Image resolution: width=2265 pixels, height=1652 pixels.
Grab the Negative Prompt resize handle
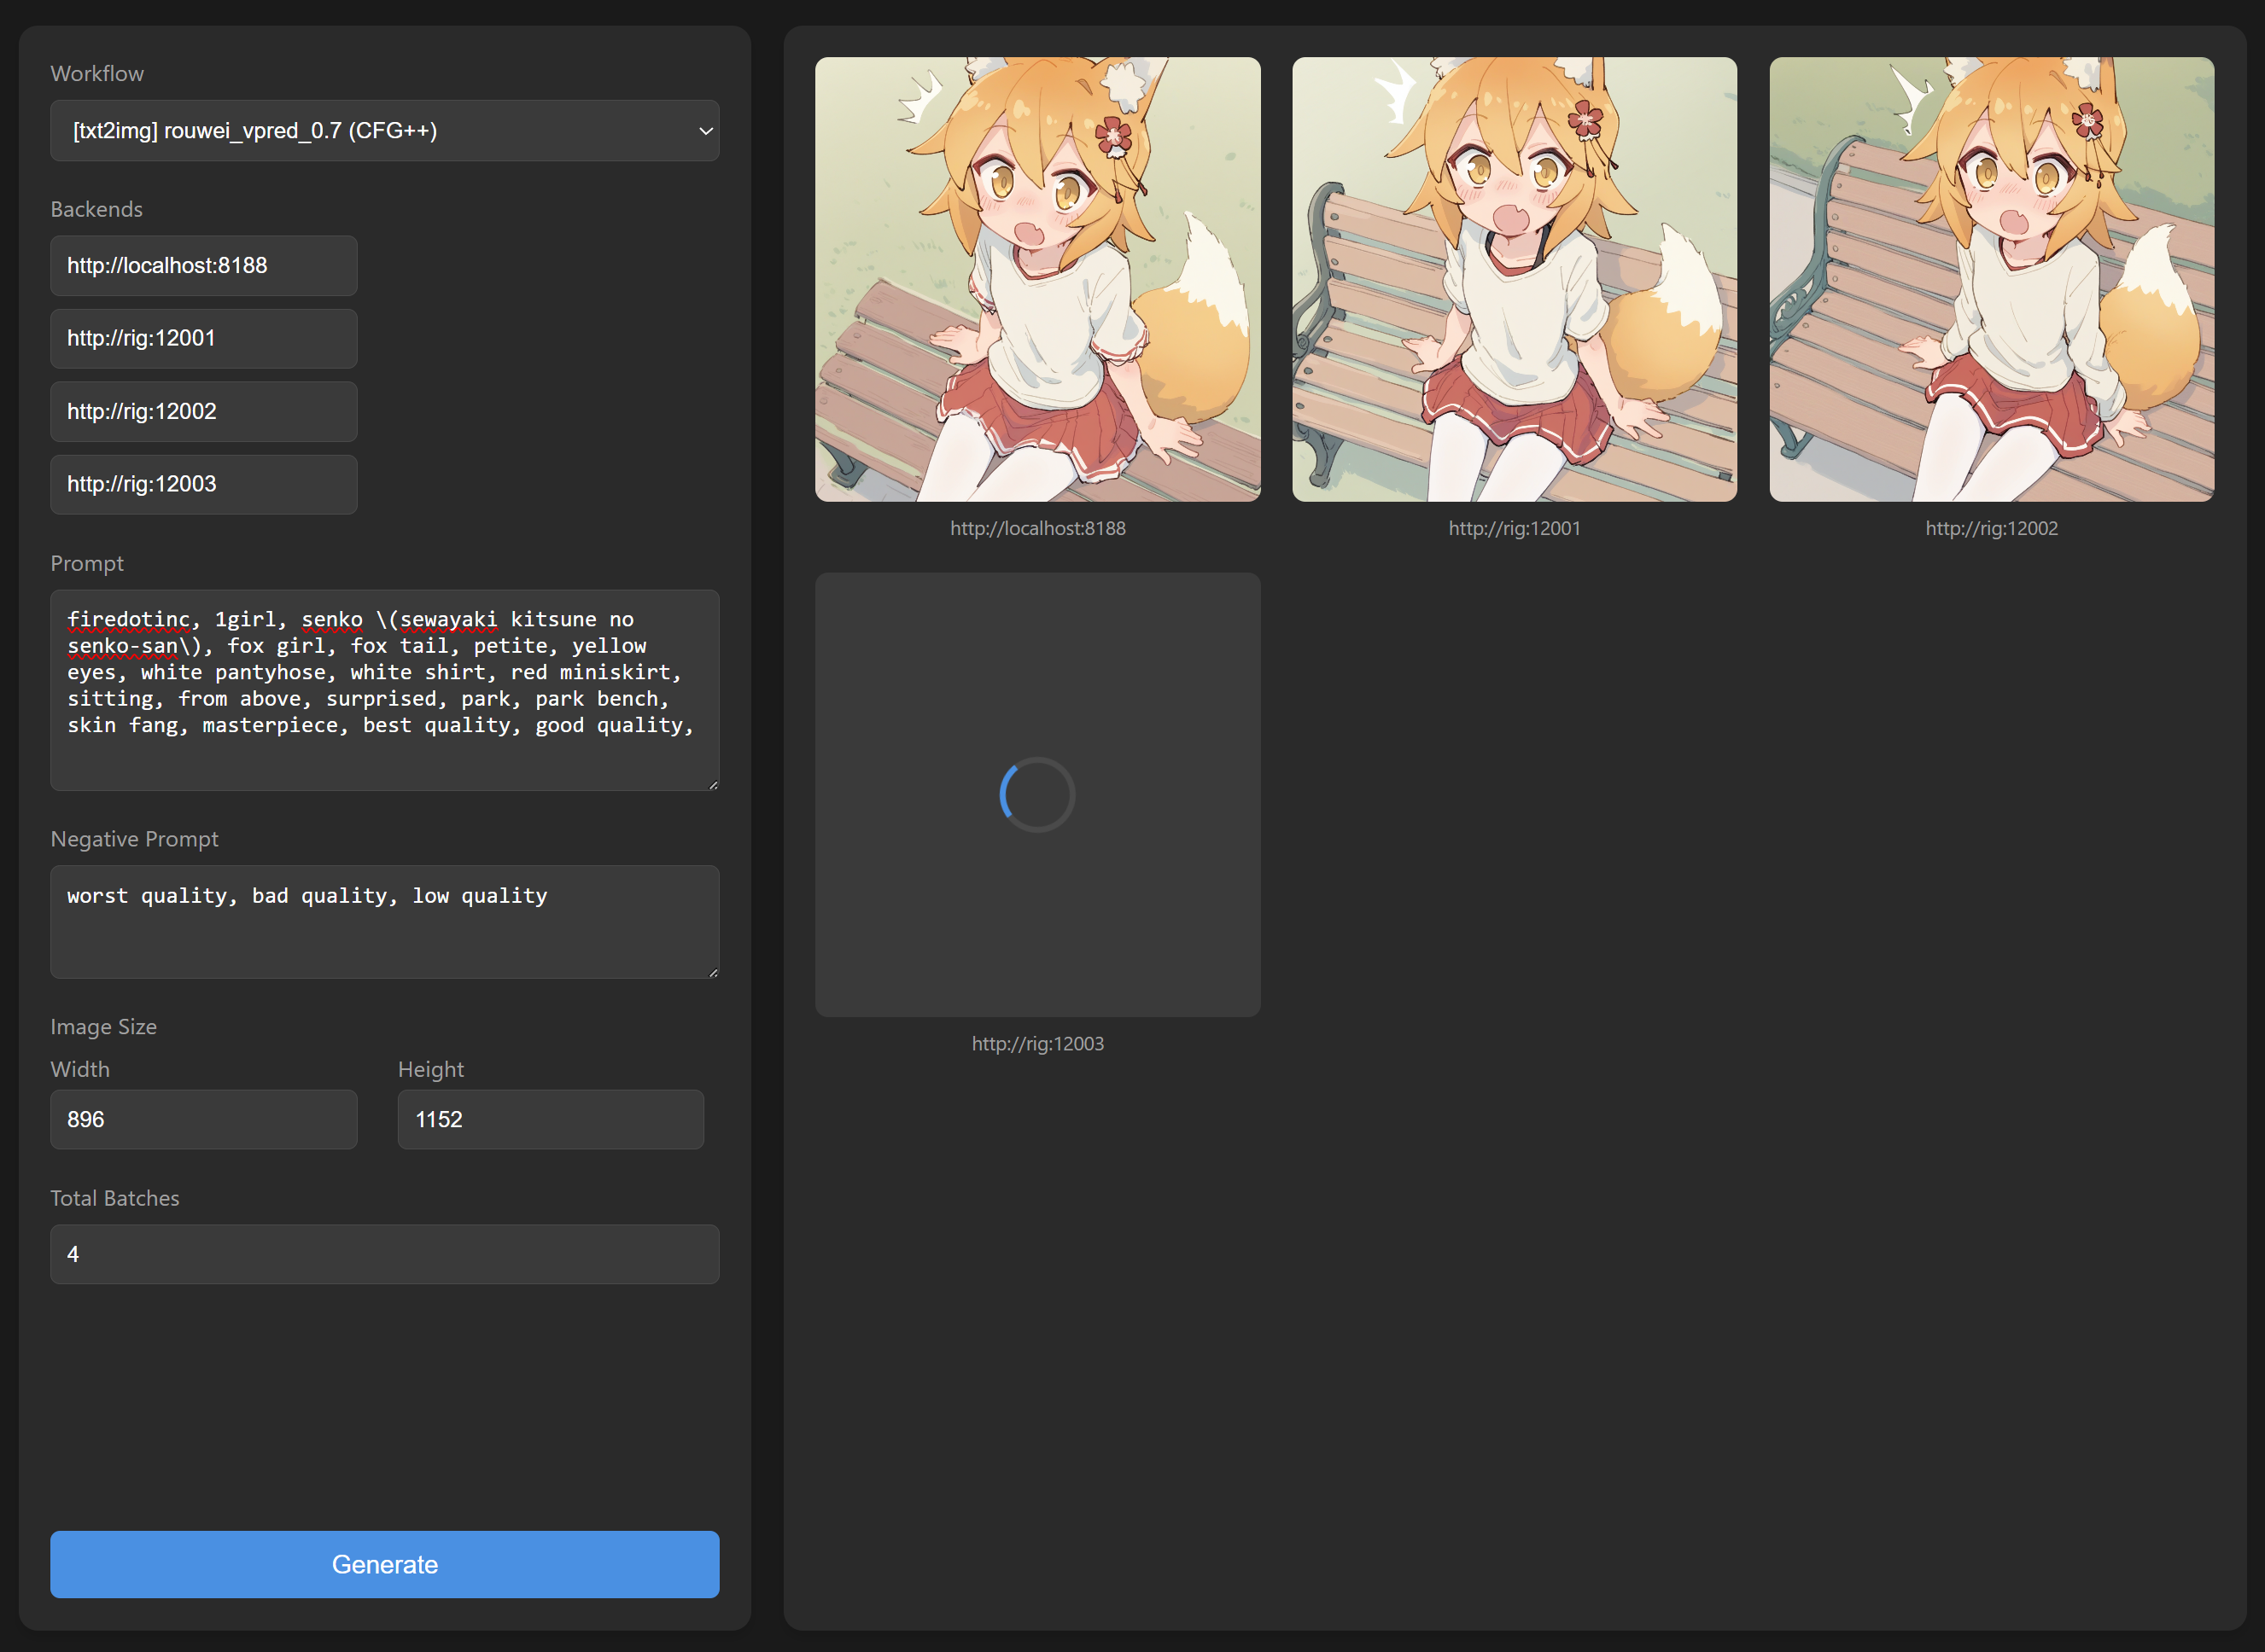click(714, 972)
